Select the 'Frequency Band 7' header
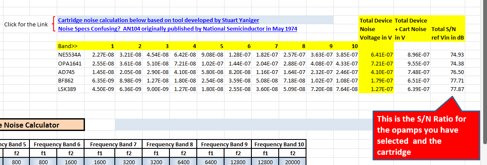 114,144
